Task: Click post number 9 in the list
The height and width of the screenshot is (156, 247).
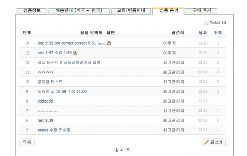Action: (x=27, y=92)
